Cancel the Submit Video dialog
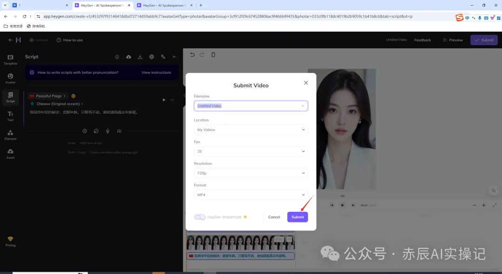This screenshot has width=502, height=274. click(x=274, y=217)
